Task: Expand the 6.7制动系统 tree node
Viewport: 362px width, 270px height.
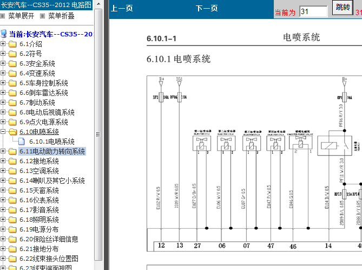Action: 3,102
